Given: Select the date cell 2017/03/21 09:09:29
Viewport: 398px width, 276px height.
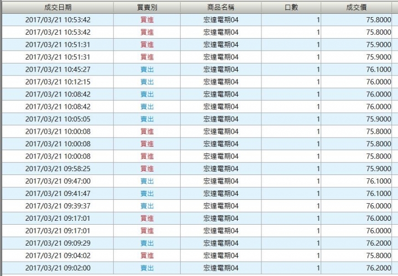Looking at the screenshot, I should click(x=58, y=243).
